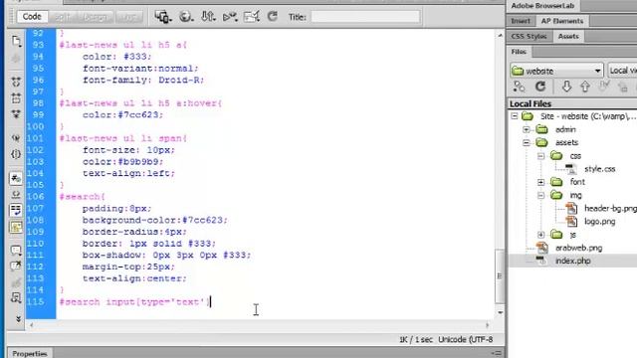The image size is (637, 358).
Task: Click horizontal scrollbar right arrow
Action: coord(487,325)
